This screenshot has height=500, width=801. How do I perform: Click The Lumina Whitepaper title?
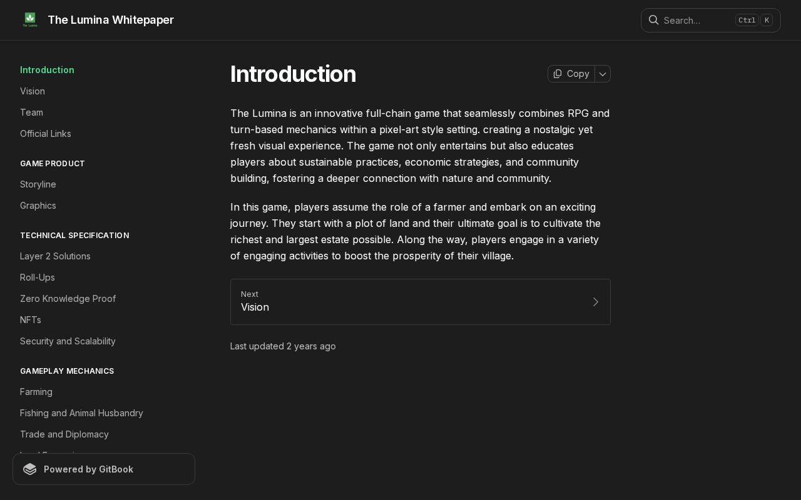111,20
